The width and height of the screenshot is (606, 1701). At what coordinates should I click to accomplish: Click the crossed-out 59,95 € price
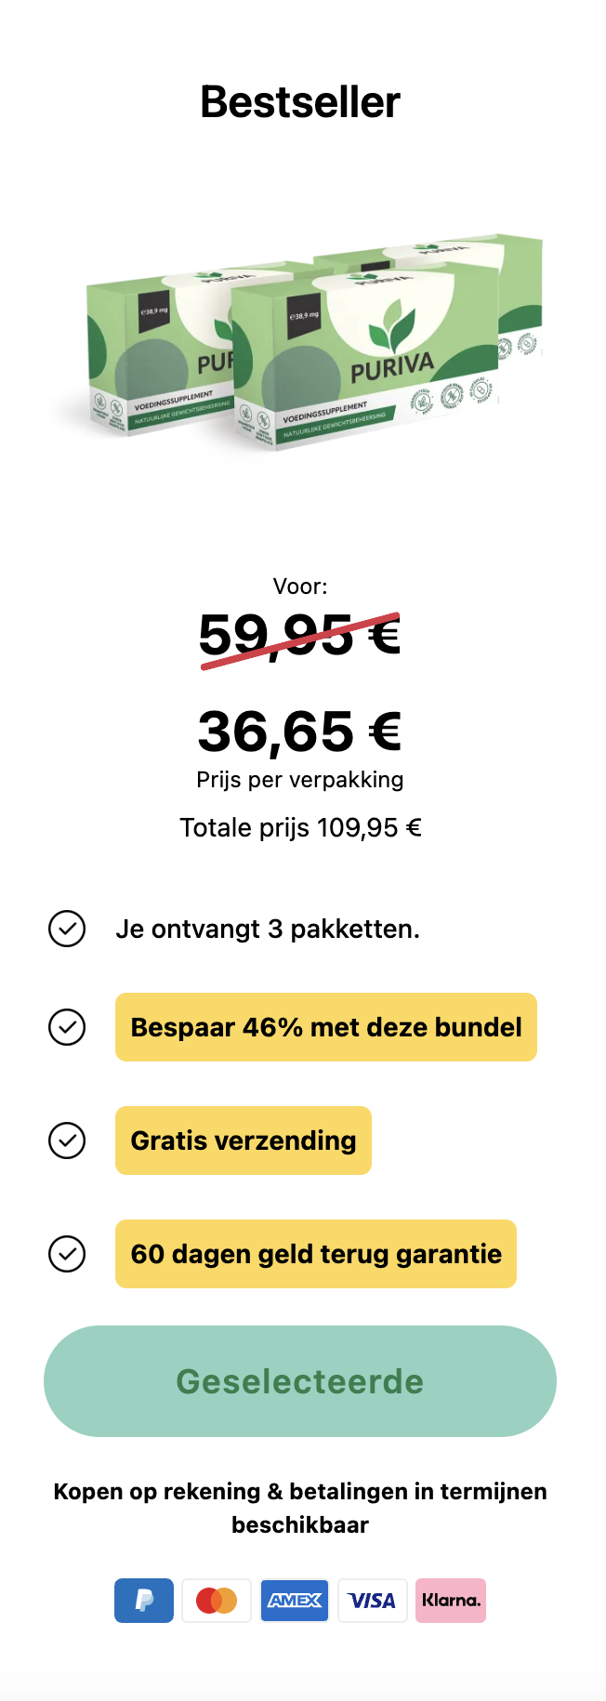pyautogui.click(x=300, y=637)
